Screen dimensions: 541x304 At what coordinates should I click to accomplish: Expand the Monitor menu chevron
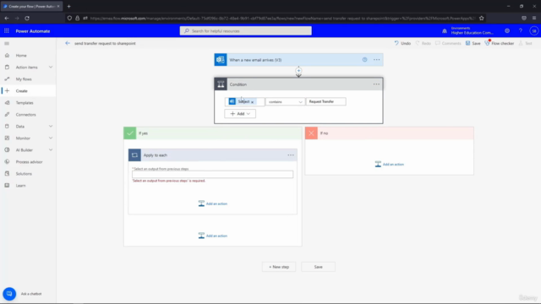(51, 138)
